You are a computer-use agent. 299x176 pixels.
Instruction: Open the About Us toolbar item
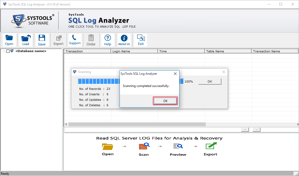[x=124, y=40]
